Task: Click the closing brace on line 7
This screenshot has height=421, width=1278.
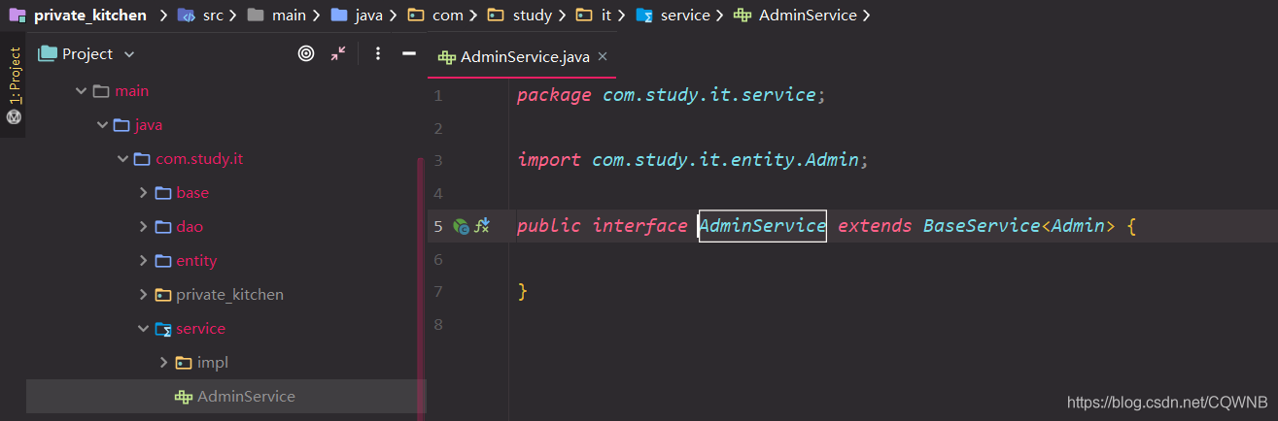Action: coord(522,291)
